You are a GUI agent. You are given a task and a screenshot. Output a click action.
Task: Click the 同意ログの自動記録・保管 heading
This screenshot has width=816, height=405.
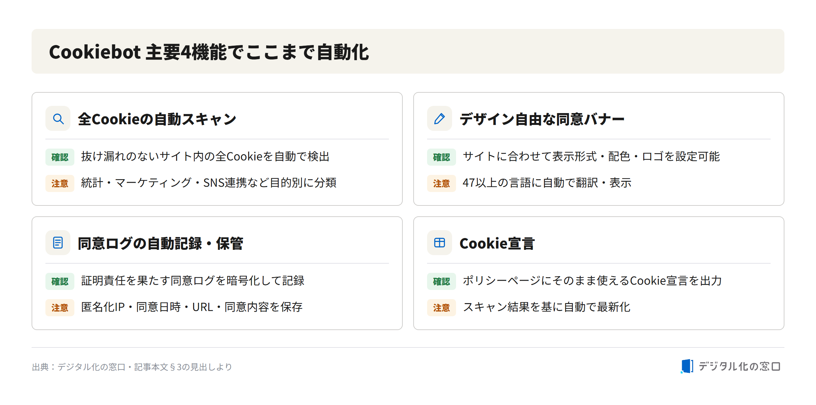160,243
